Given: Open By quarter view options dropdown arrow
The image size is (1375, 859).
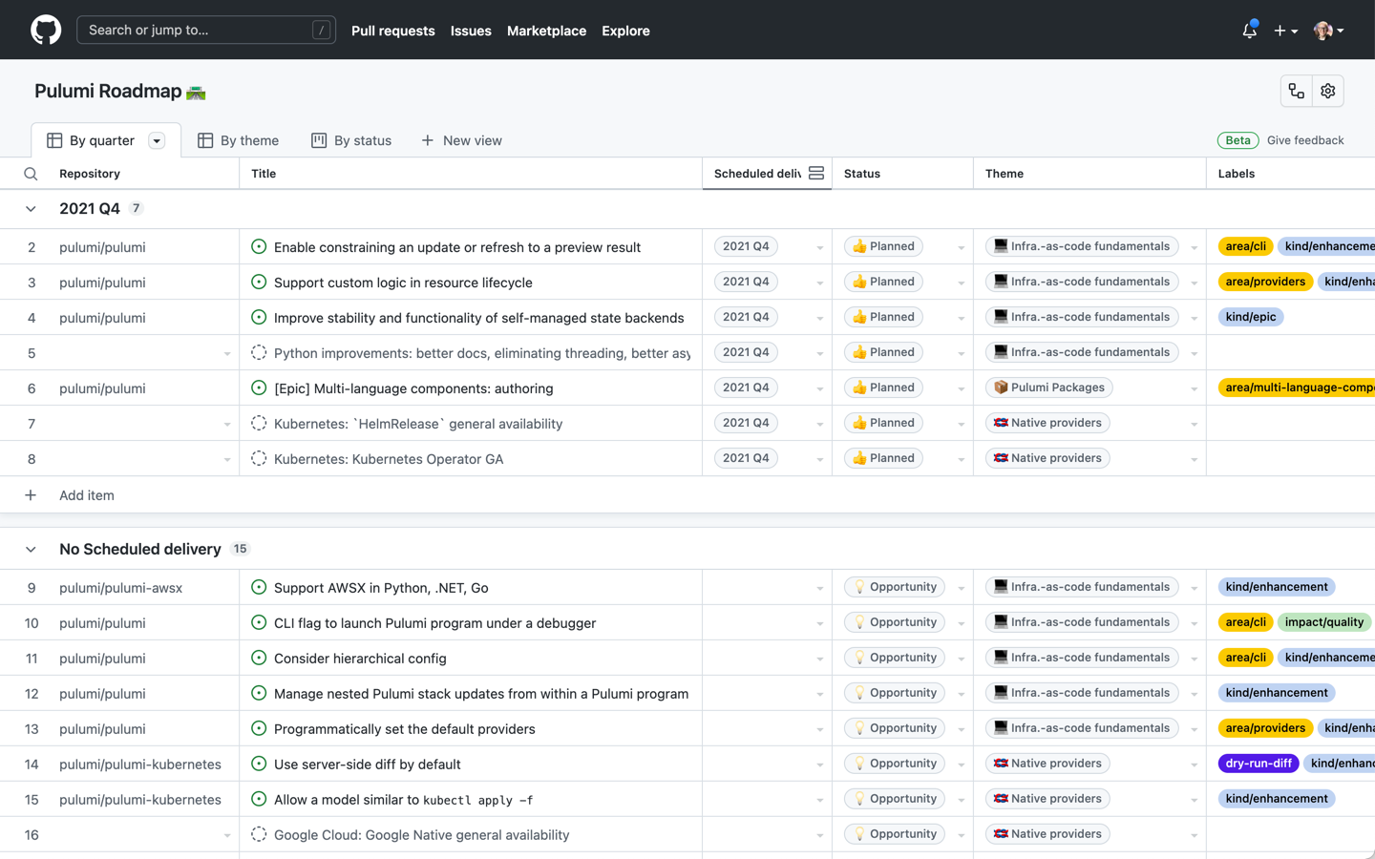Looking at the screenshot, I should coord(157,141).
